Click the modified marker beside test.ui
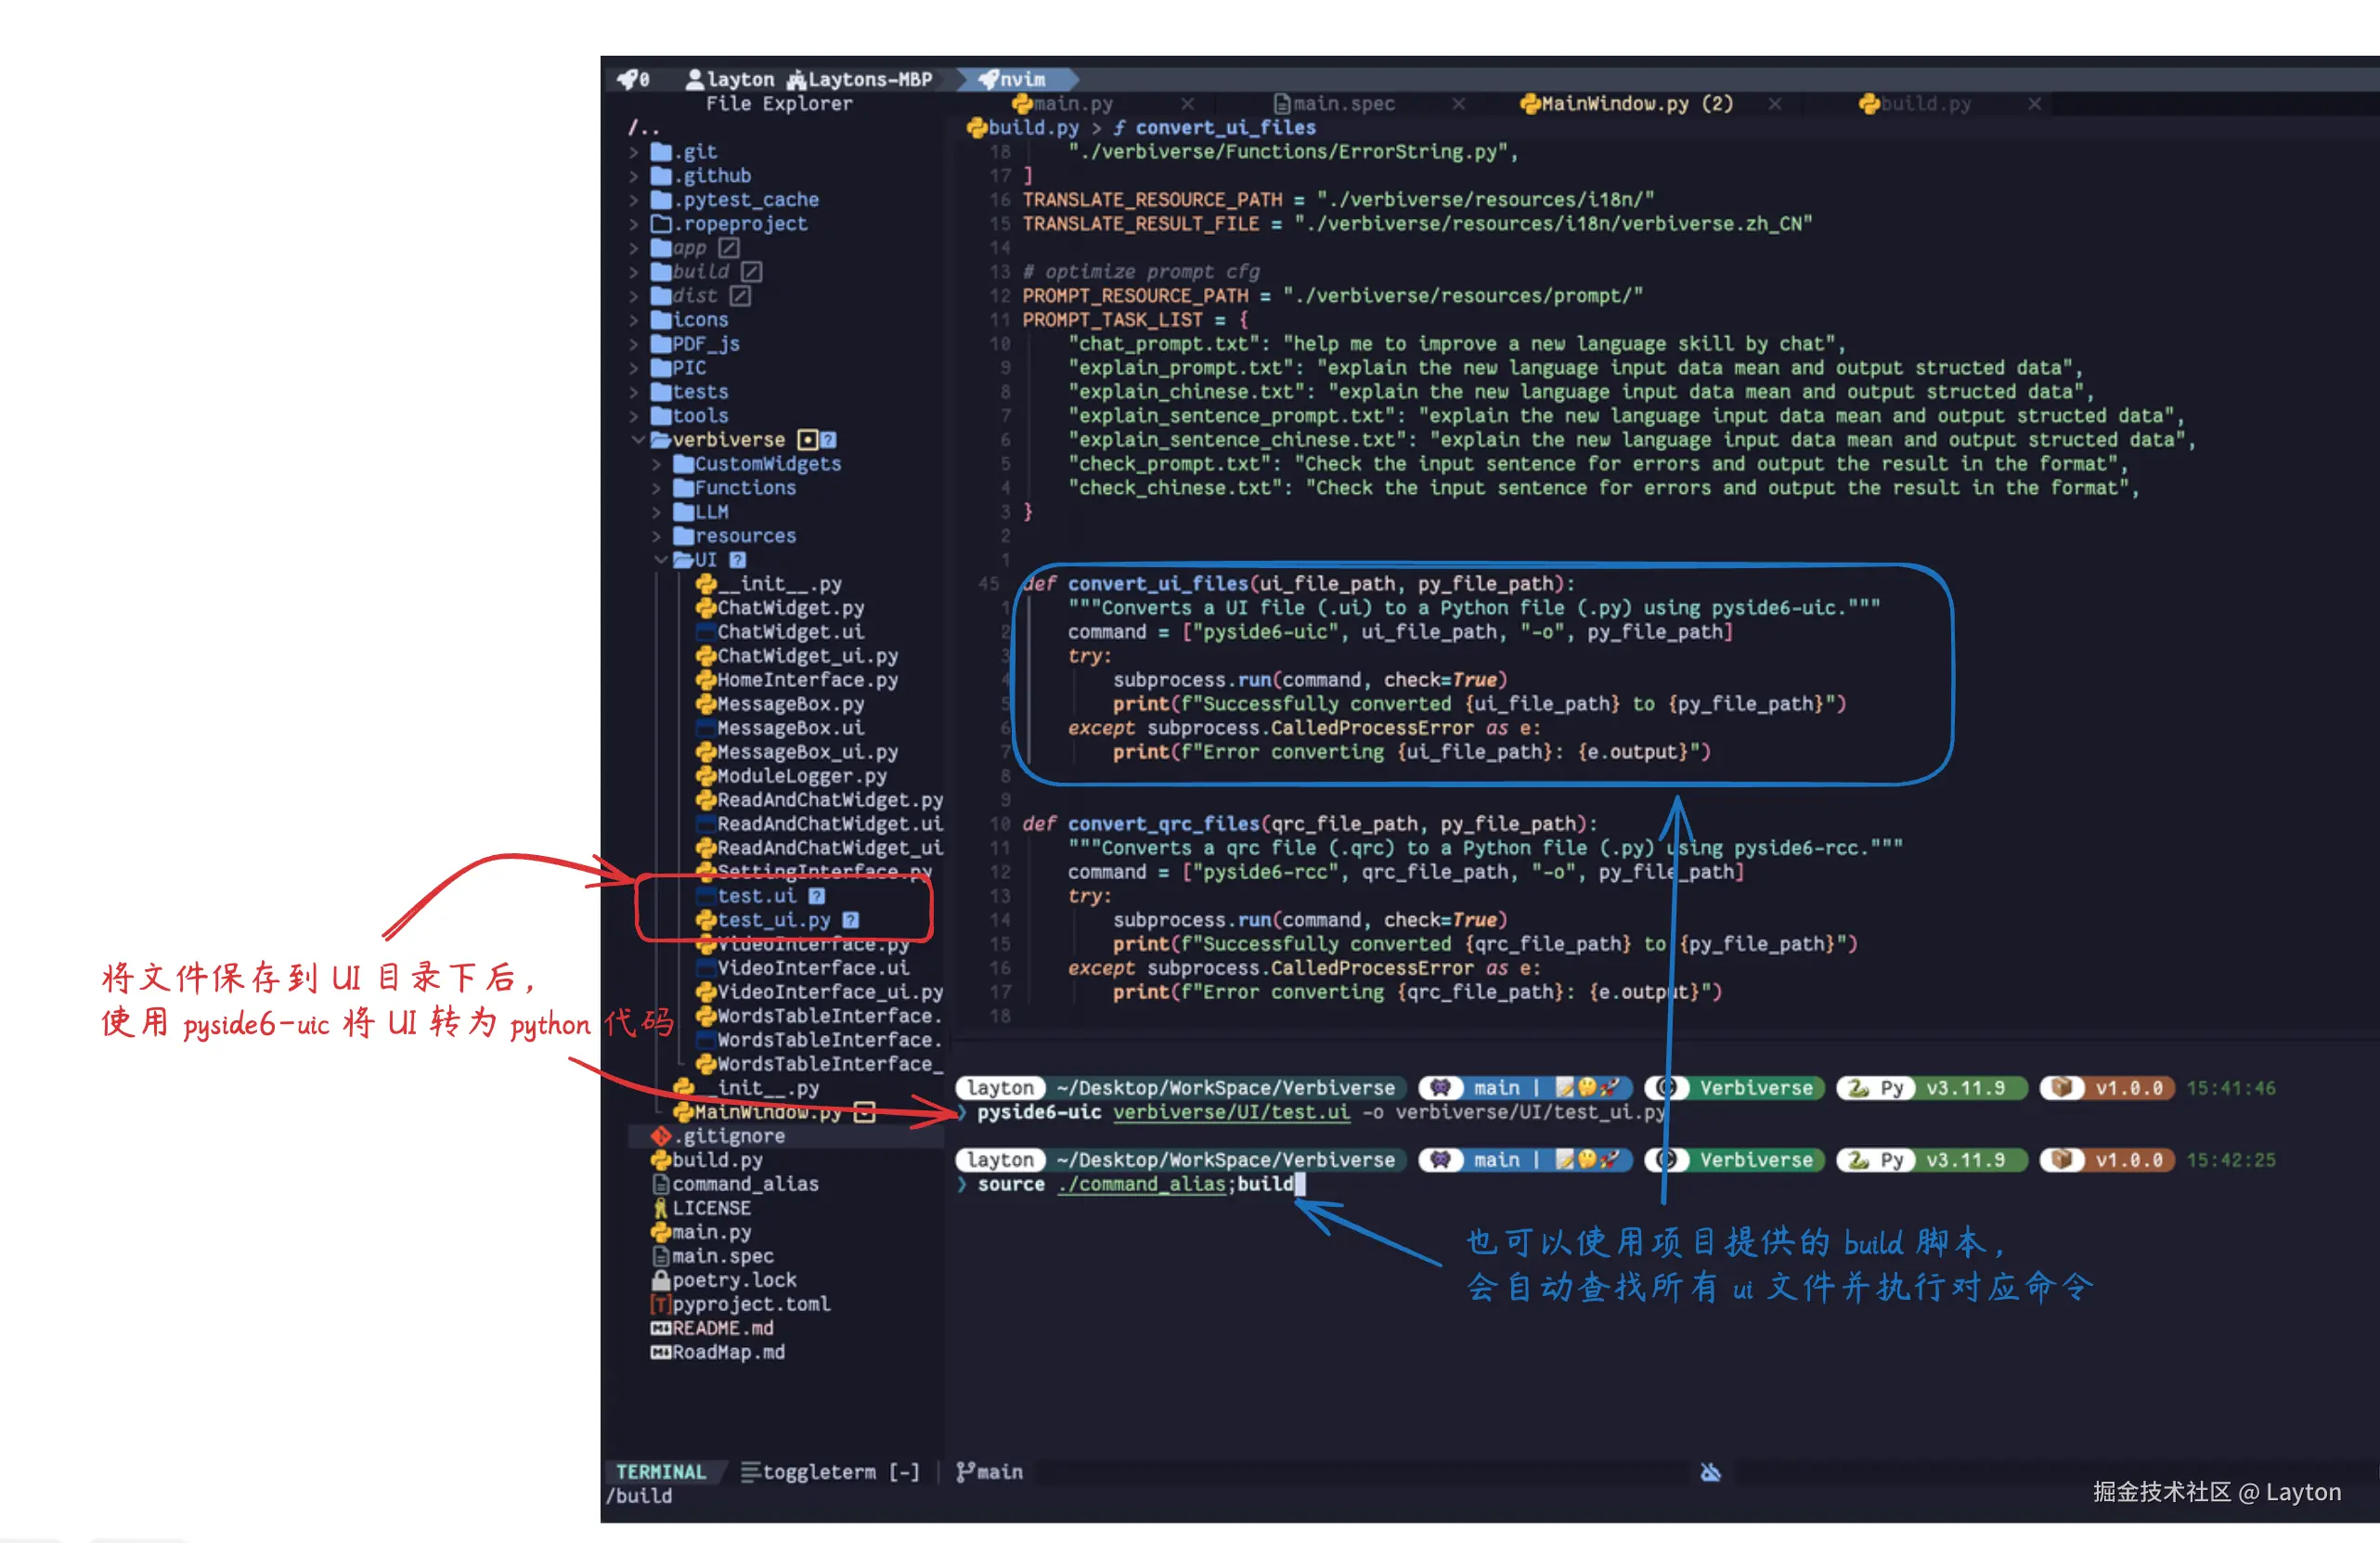2380x1543 pixels. click(817, 896)
